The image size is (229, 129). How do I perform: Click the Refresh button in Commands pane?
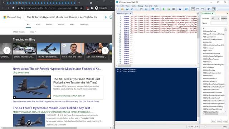pos(224,18)
